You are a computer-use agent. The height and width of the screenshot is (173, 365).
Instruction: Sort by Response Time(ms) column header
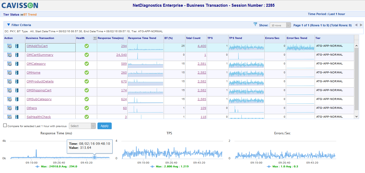[111, 38]
